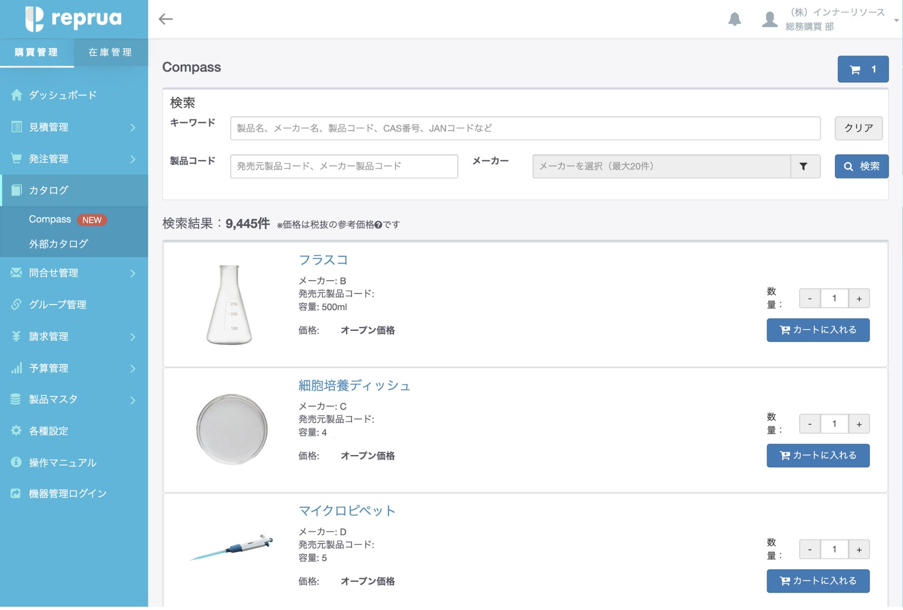
Task: Decrease マイクロピペット quantity
Action: [810, 549]
